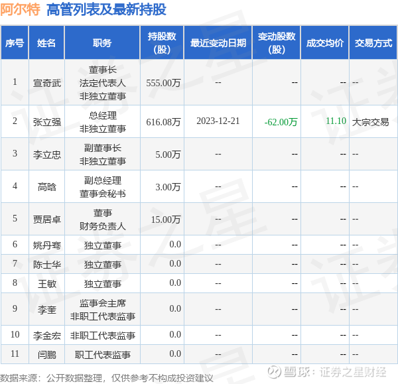Click the 变动股数(股) column header

click(277, 42)
